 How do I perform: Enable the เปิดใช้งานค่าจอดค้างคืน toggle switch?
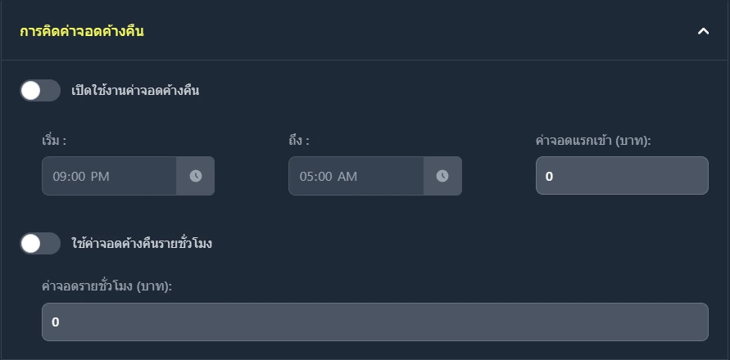tap(40, 90)
